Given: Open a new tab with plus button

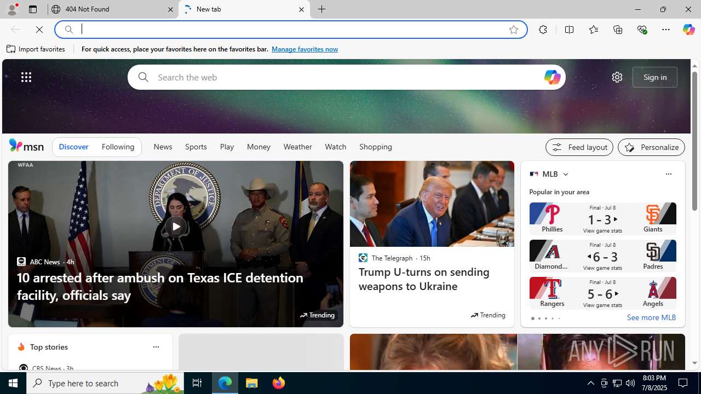Looking at the screenshot, I should click(322, 9).
